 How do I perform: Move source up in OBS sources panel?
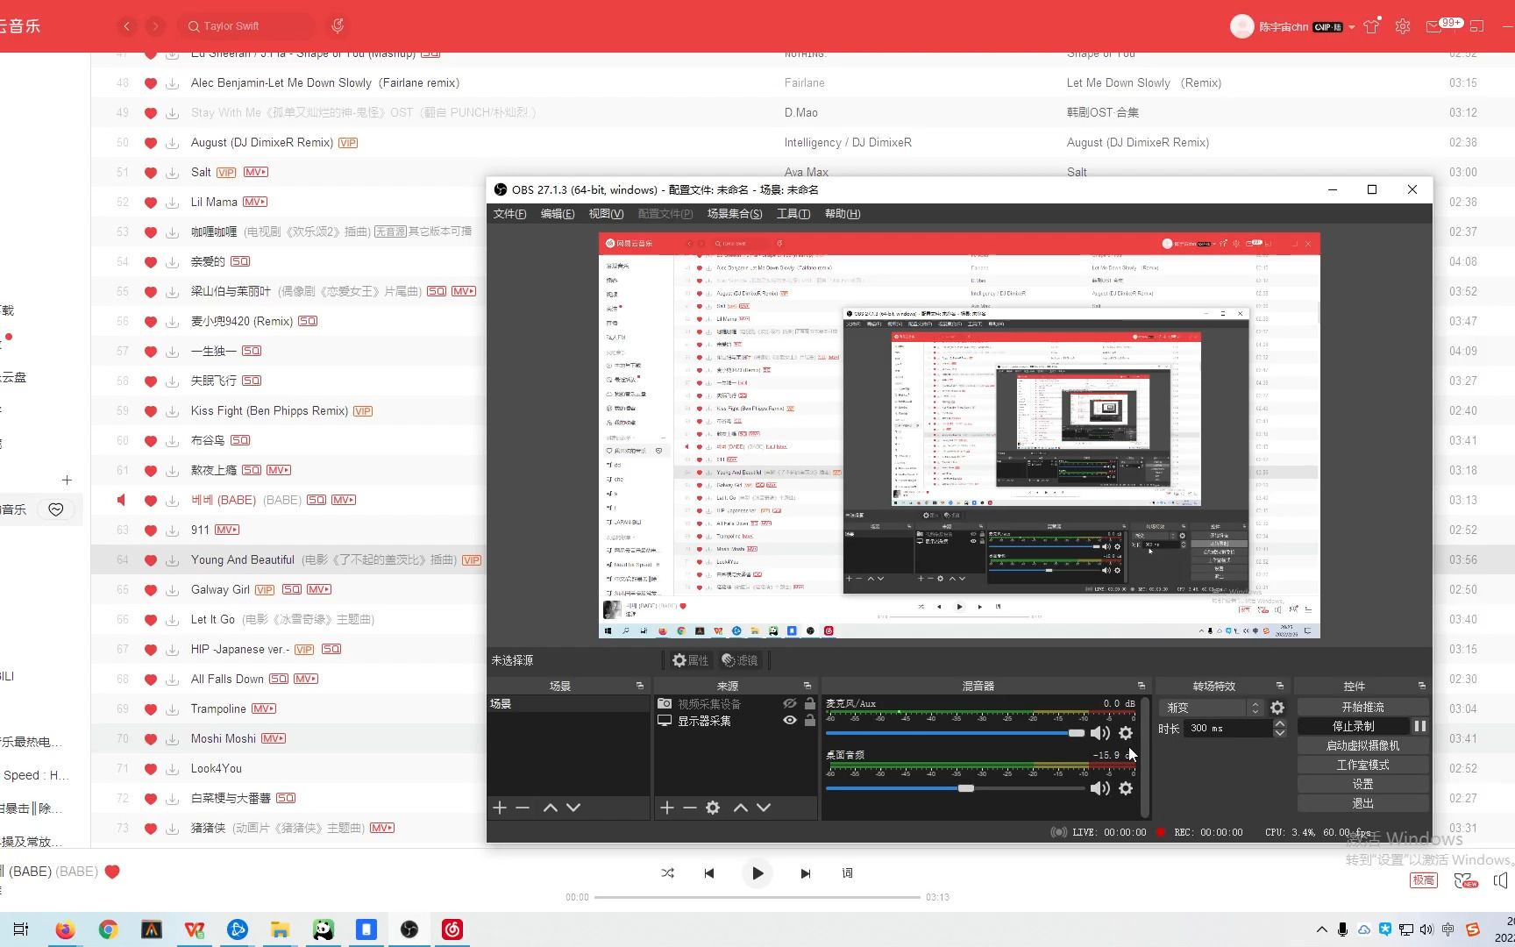point(741,808)
